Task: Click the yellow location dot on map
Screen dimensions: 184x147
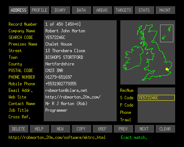Action: [x=167, y=69]
